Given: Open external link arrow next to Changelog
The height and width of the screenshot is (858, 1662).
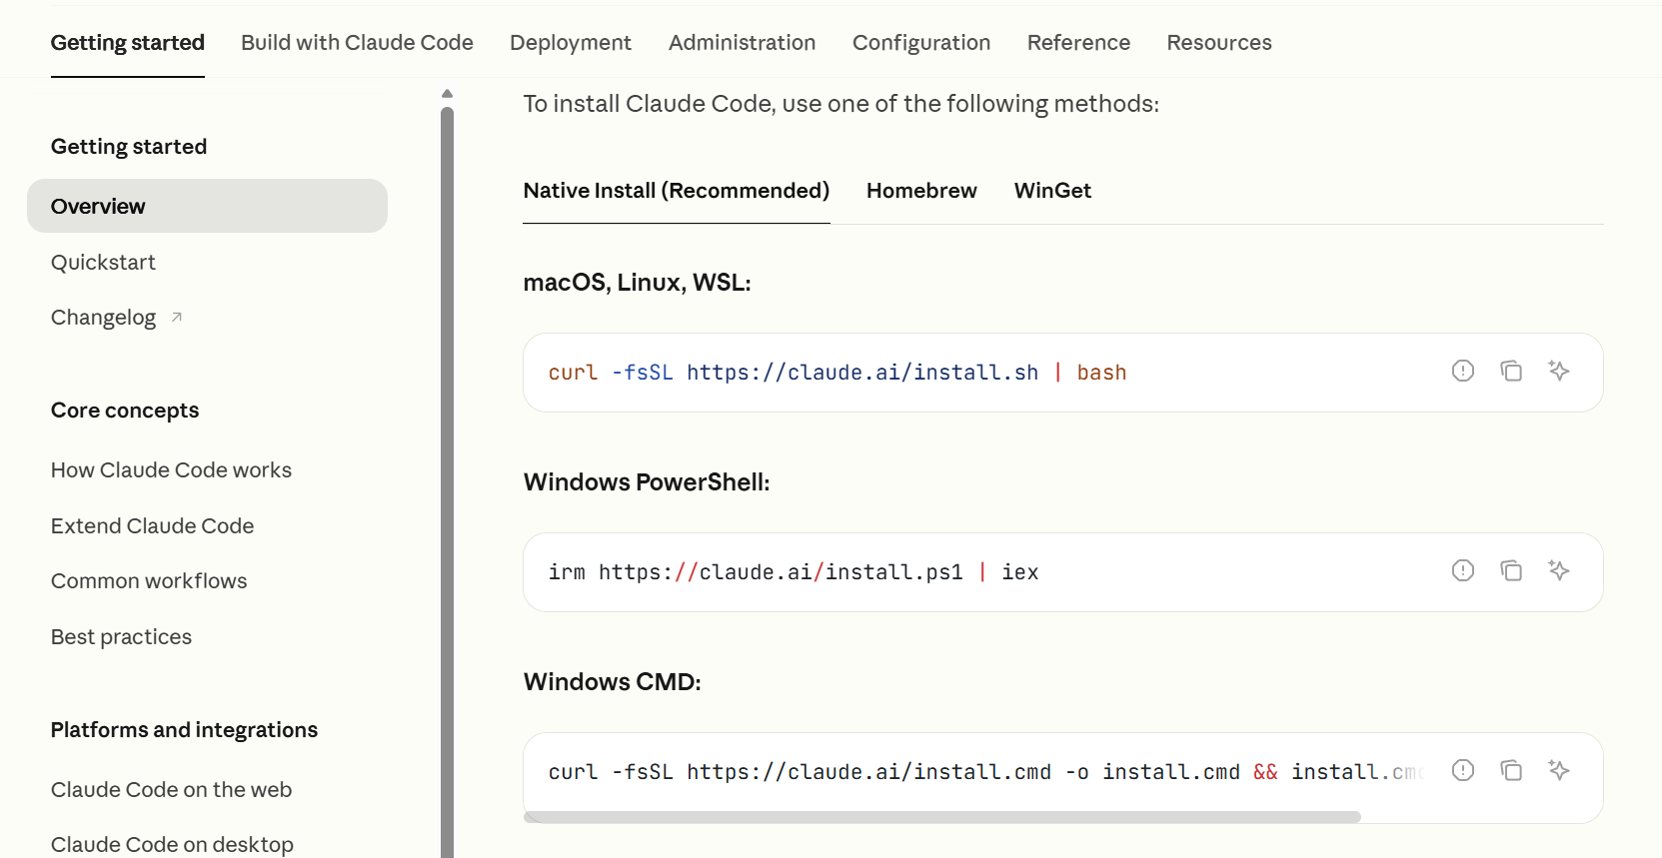Looking at the screenshot, I should pyautogui.click(x=177, y=318).
